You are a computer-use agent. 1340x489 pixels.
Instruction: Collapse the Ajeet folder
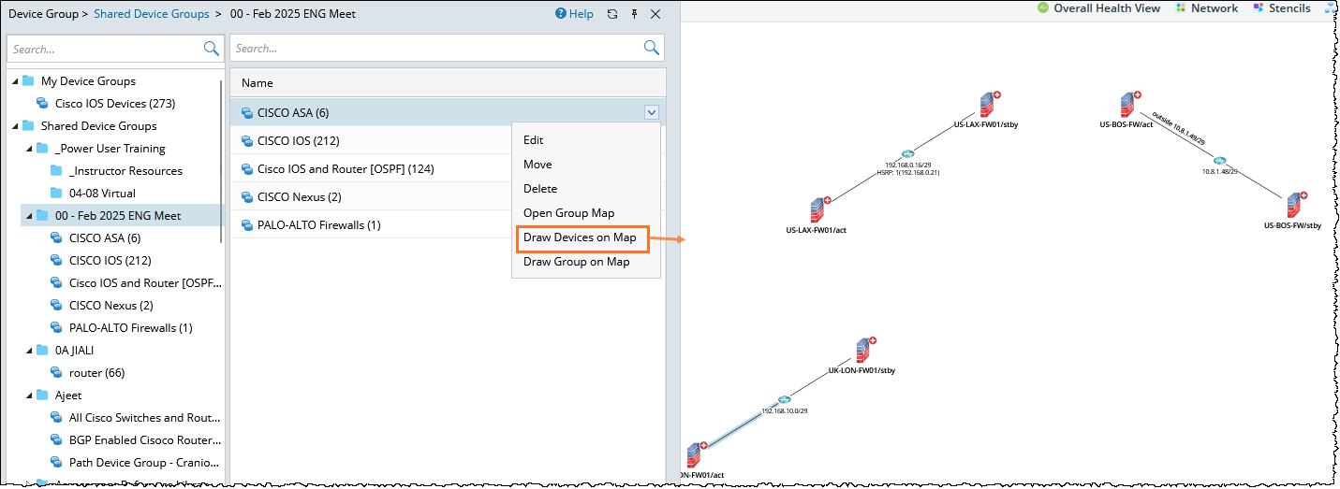click(x=29, y=396)
